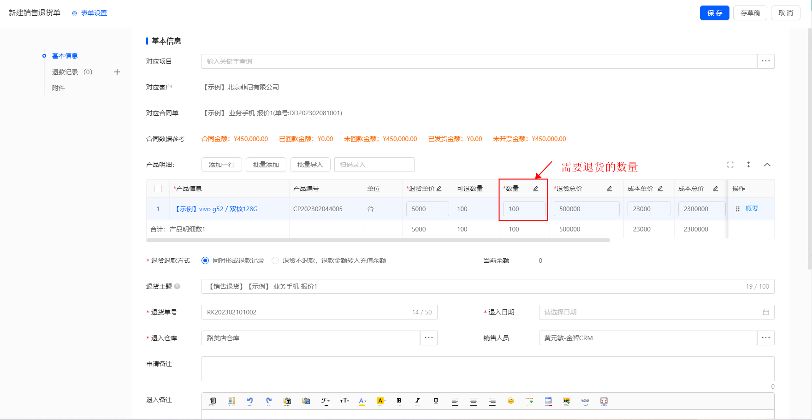This screenshot has width=812, height=420.
Task: Click the insert template icon in editor toolbar
Action: tap(231, 401)
